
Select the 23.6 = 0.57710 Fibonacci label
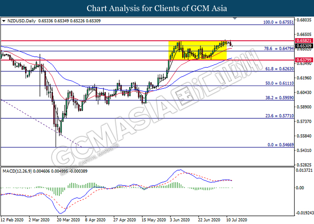tap(279, 115)
